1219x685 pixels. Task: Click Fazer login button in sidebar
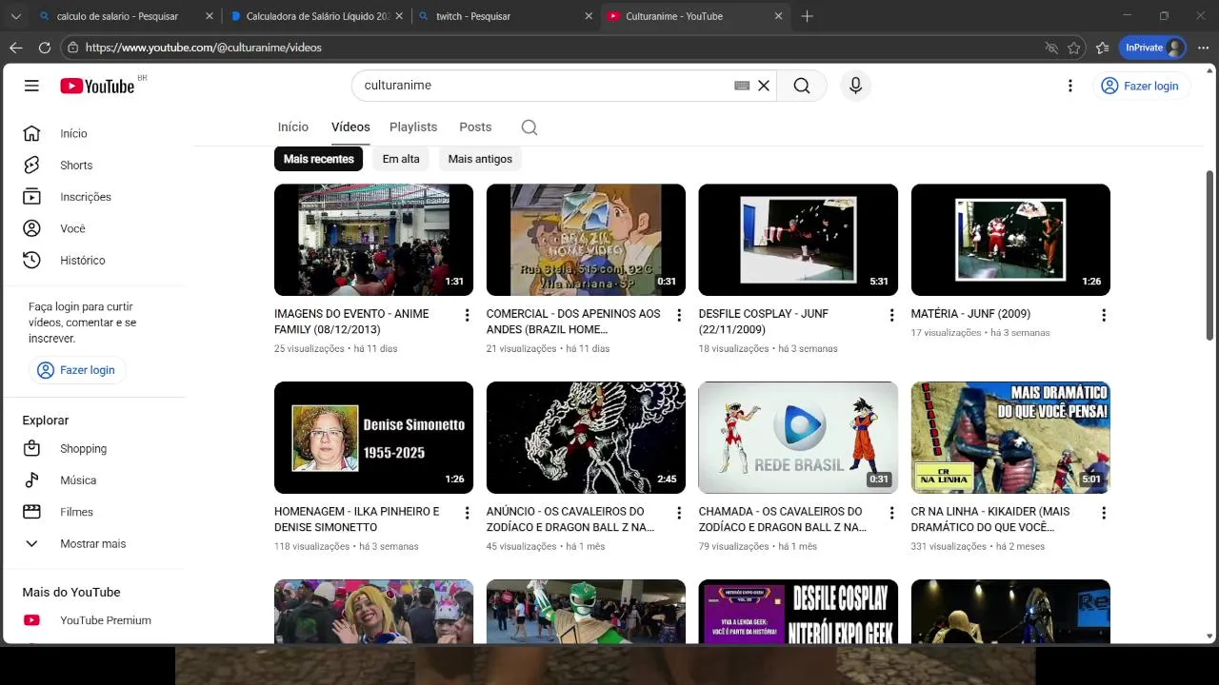click(x=76, y=370)
